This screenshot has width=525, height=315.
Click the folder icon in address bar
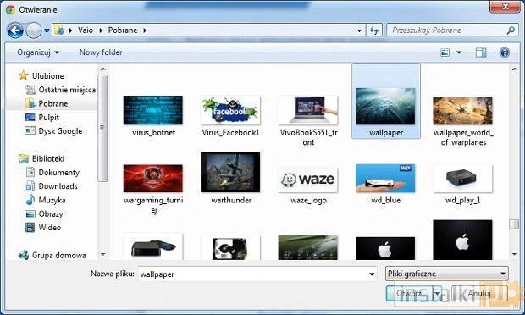(59, 30)
